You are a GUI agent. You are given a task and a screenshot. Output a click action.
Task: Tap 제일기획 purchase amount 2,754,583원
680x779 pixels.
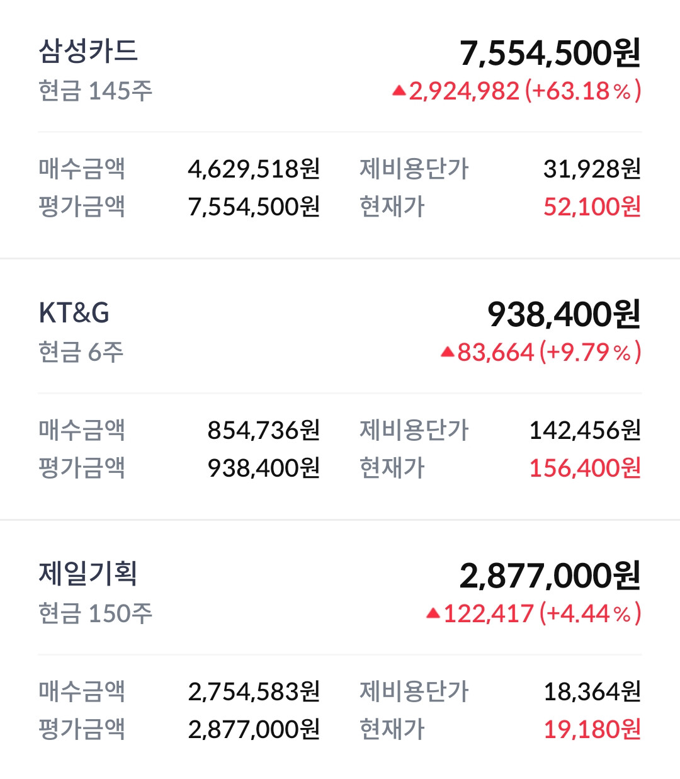click(x=254, y=691)
